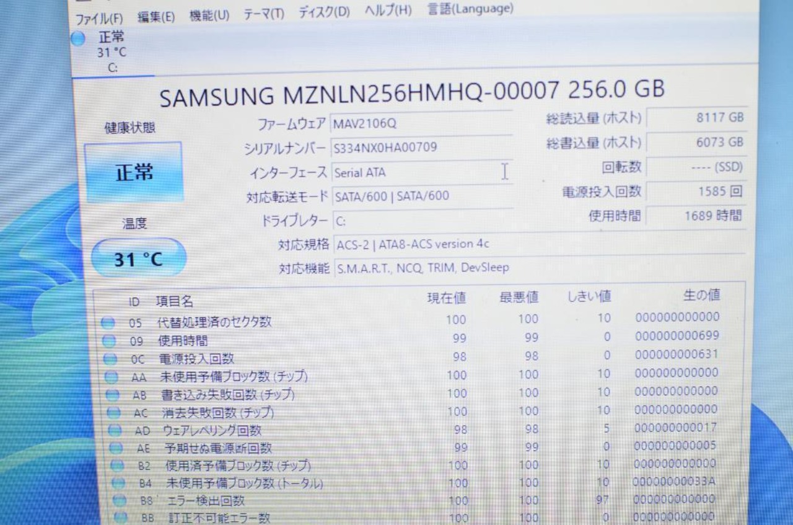Click status icon for row AC 消去失敗回数

pos(114,412)
